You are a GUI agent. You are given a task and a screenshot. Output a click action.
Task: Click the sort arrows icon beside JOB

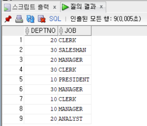tap(61, 31)
